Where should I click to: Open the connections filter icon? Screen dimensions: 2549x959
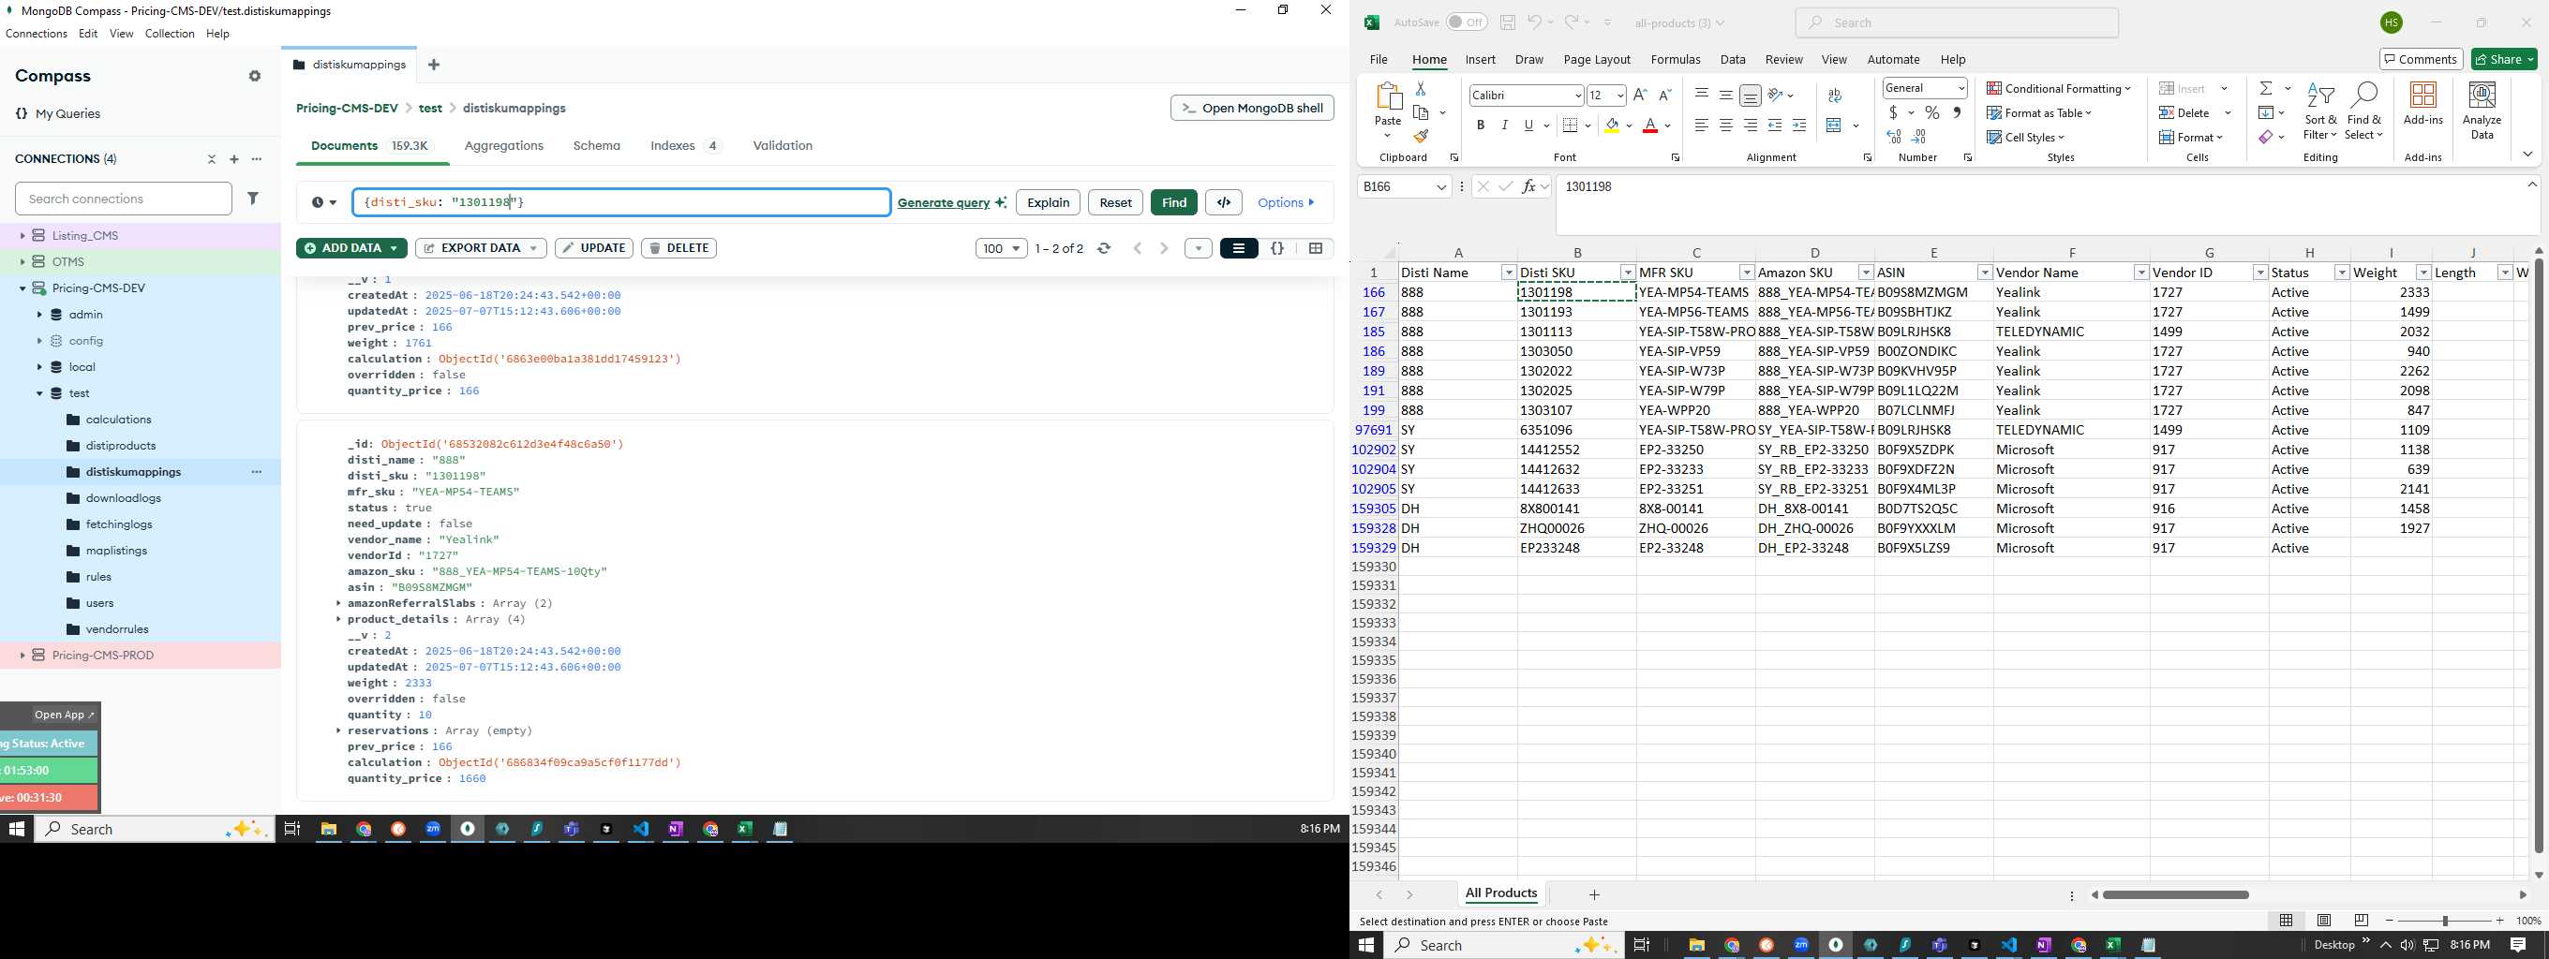[x=253, y=199]
